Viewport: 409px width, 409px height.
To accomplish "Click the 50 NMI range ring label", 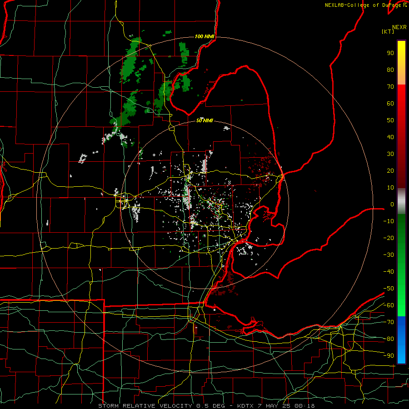I will tap(204, 120).
